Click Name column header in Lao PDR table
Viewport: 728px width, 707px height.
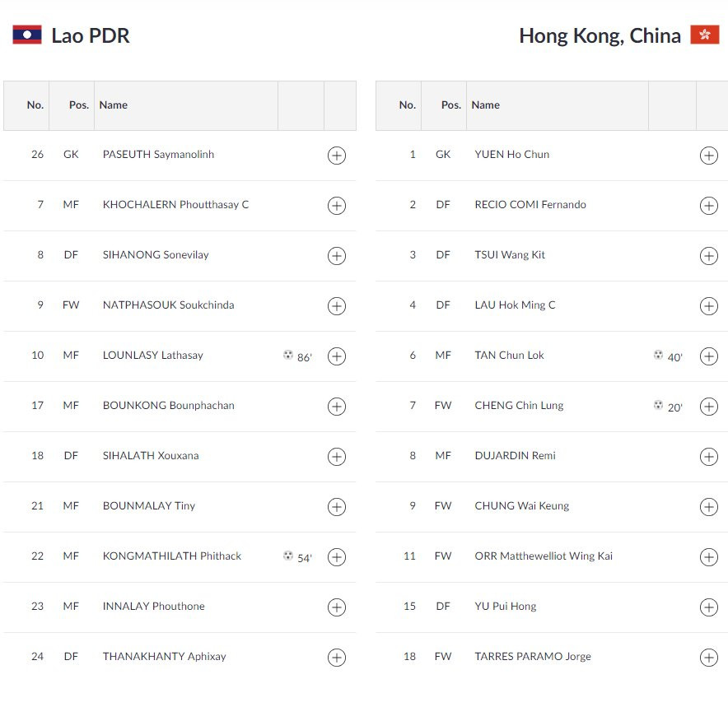(114, 105)
